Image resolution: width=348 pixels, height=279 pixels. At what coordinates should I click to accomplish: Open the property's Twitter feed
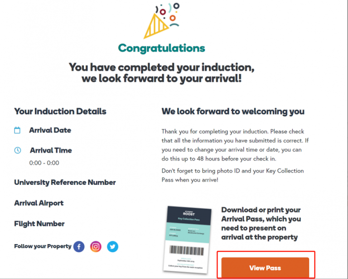coord(112,246)
